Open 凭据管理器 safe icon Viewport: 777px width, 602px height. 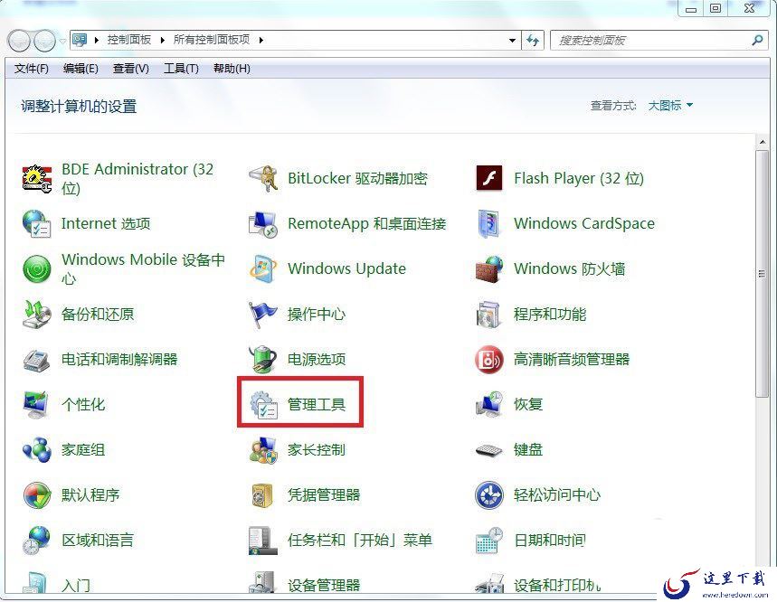262,495
